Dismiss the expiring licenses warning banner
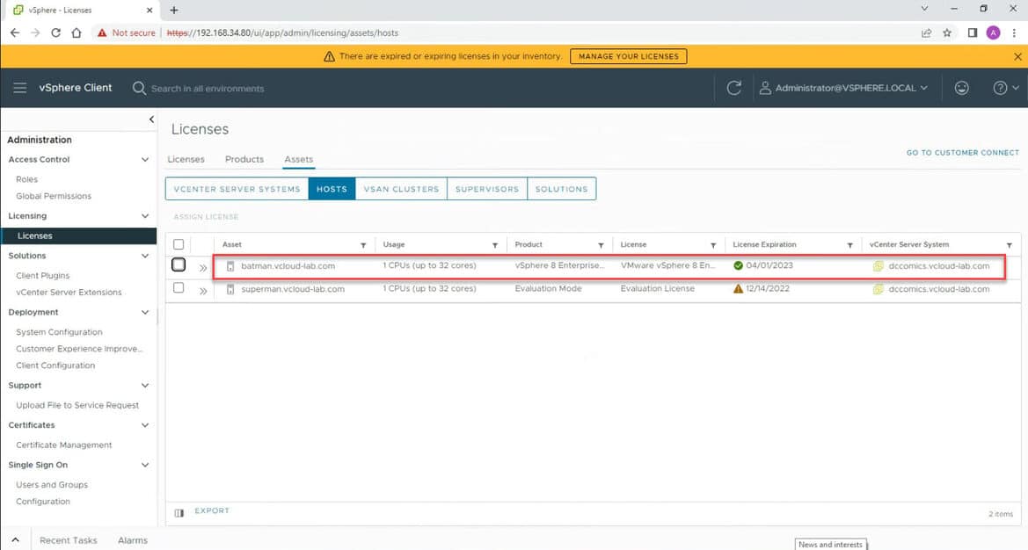 [1017, 57]
